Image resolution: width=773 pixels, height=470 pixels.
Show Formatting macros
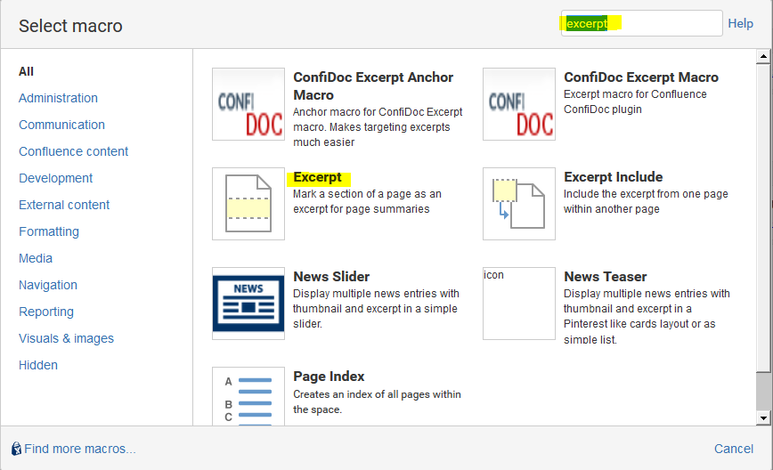click(x=49, y=231)
